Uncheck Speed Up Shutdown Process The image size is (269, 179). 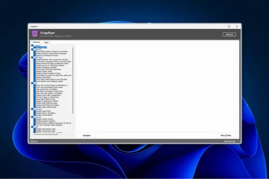click(x=35, y=55)
